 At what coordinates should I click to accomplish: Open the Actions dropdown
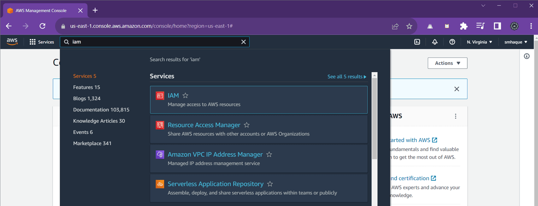[x=447, y=63]
